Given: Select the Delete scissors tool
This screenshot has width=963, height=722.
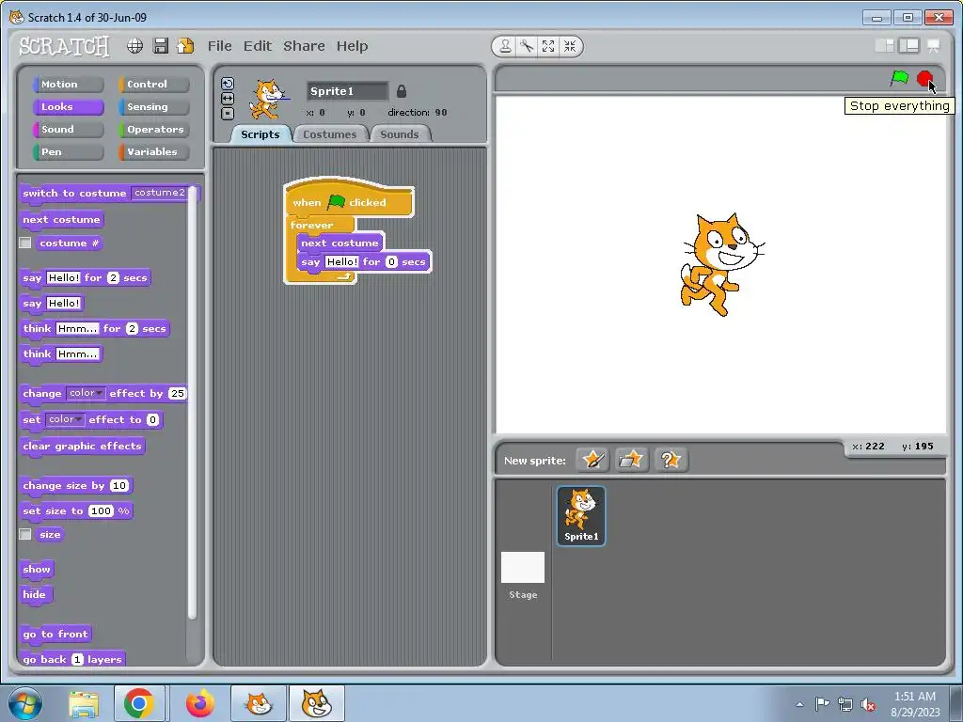Looking at the screenshot, I should tap(527, 46).
